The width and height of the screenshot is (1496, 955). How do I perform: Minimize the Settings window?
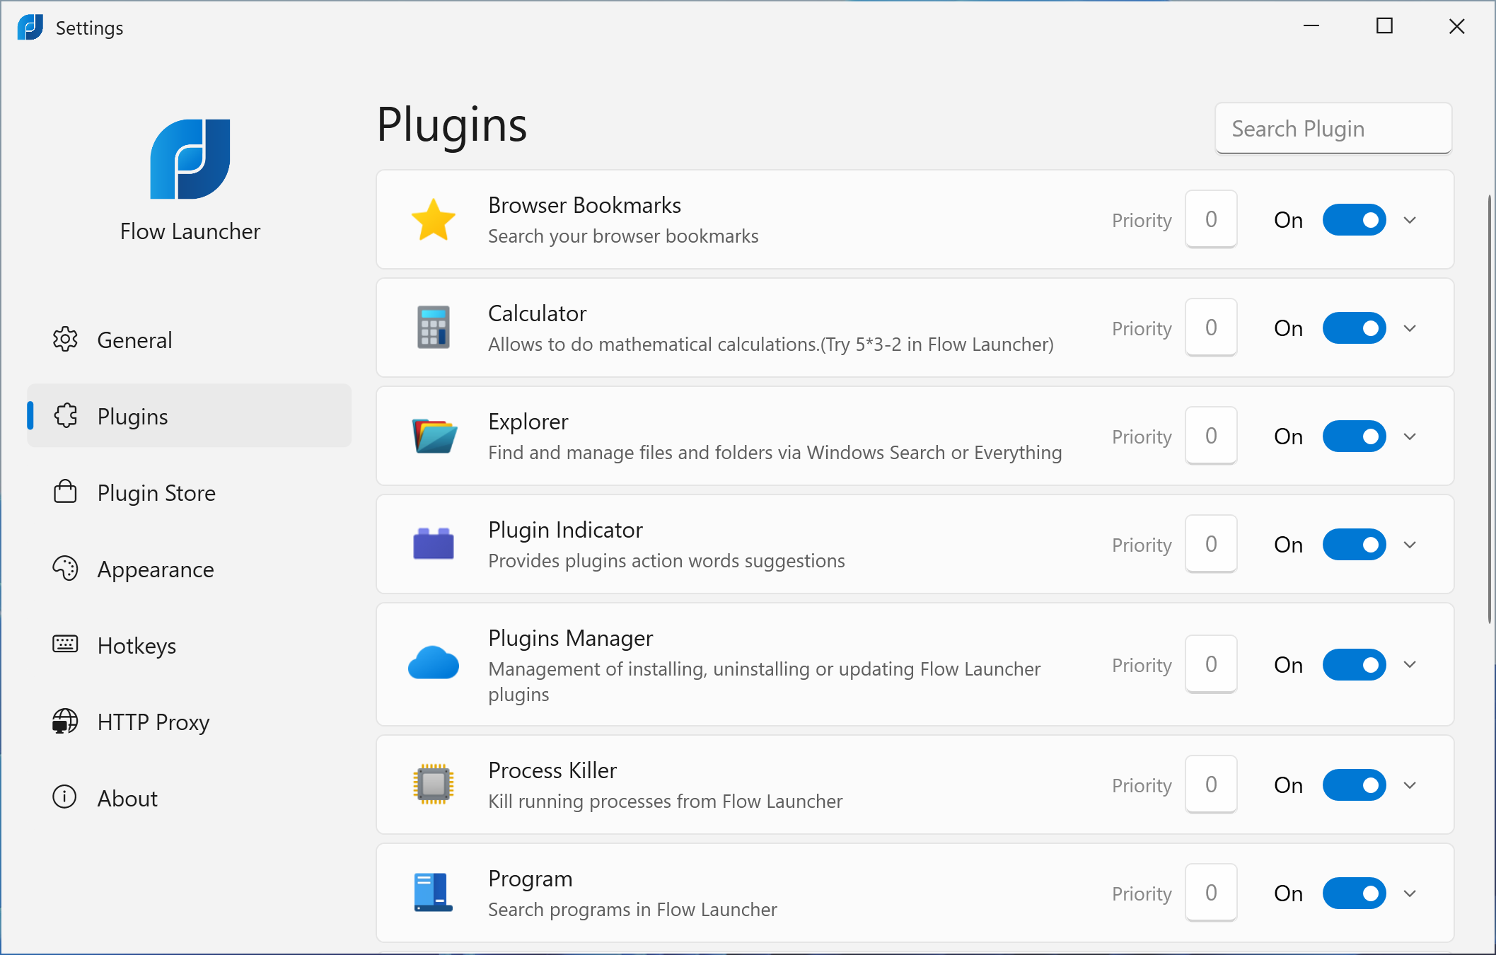1311,27
